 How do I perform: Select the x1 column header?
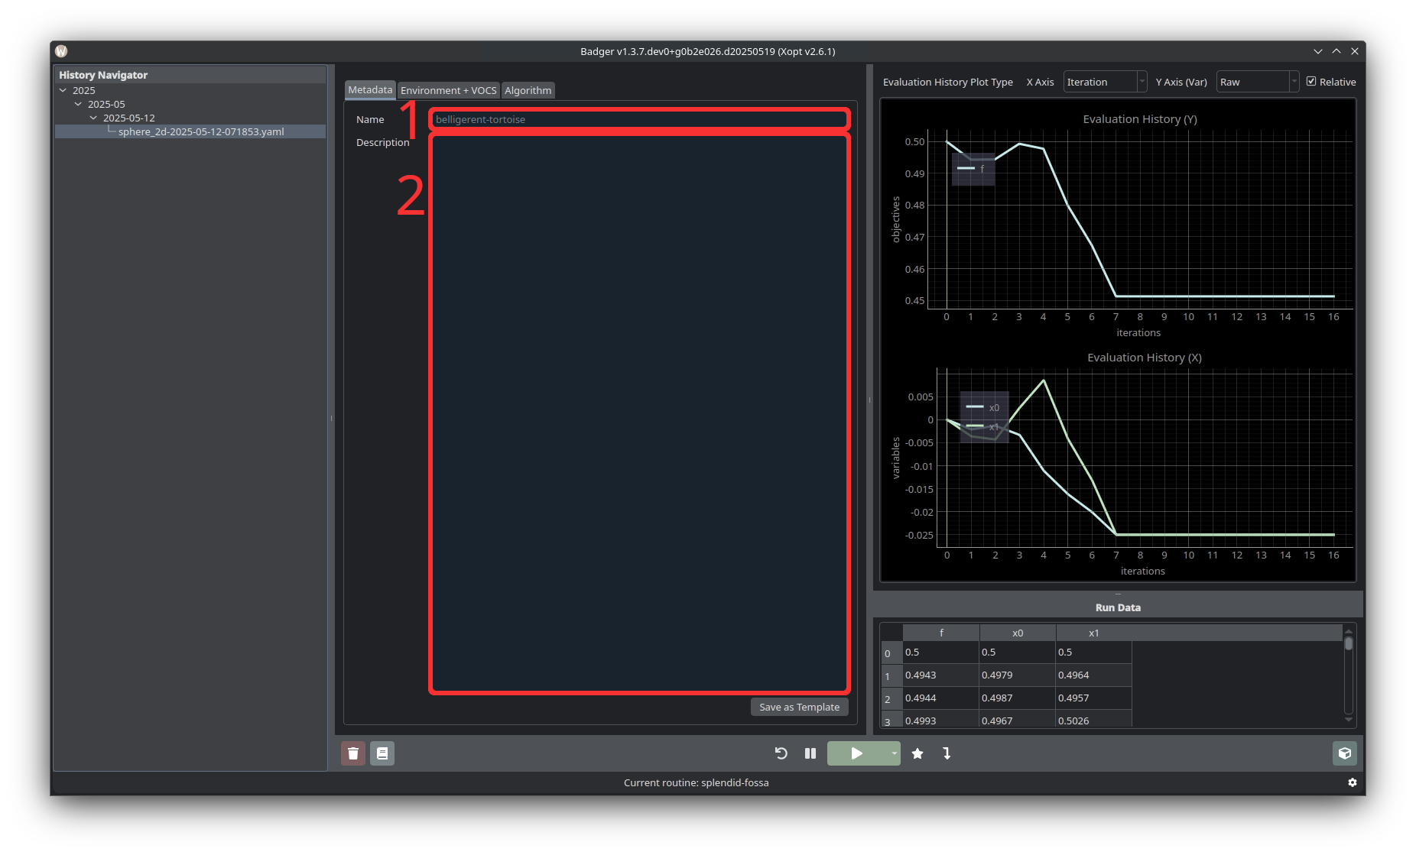pyautogui.click(x=1094, y=633)
